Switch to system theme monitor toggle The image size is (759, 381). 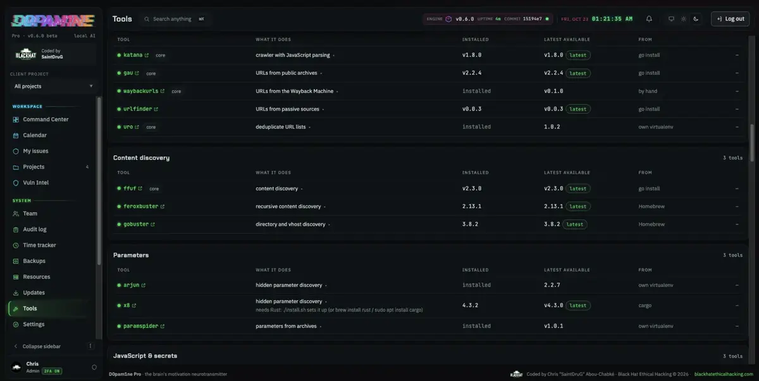(x=671, y=19)
